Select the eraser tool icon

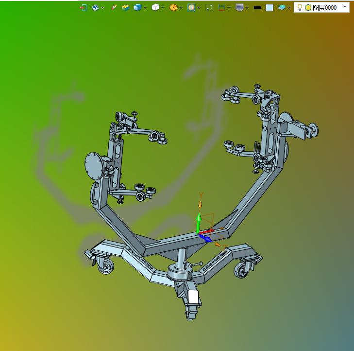(x=114, y=7)
